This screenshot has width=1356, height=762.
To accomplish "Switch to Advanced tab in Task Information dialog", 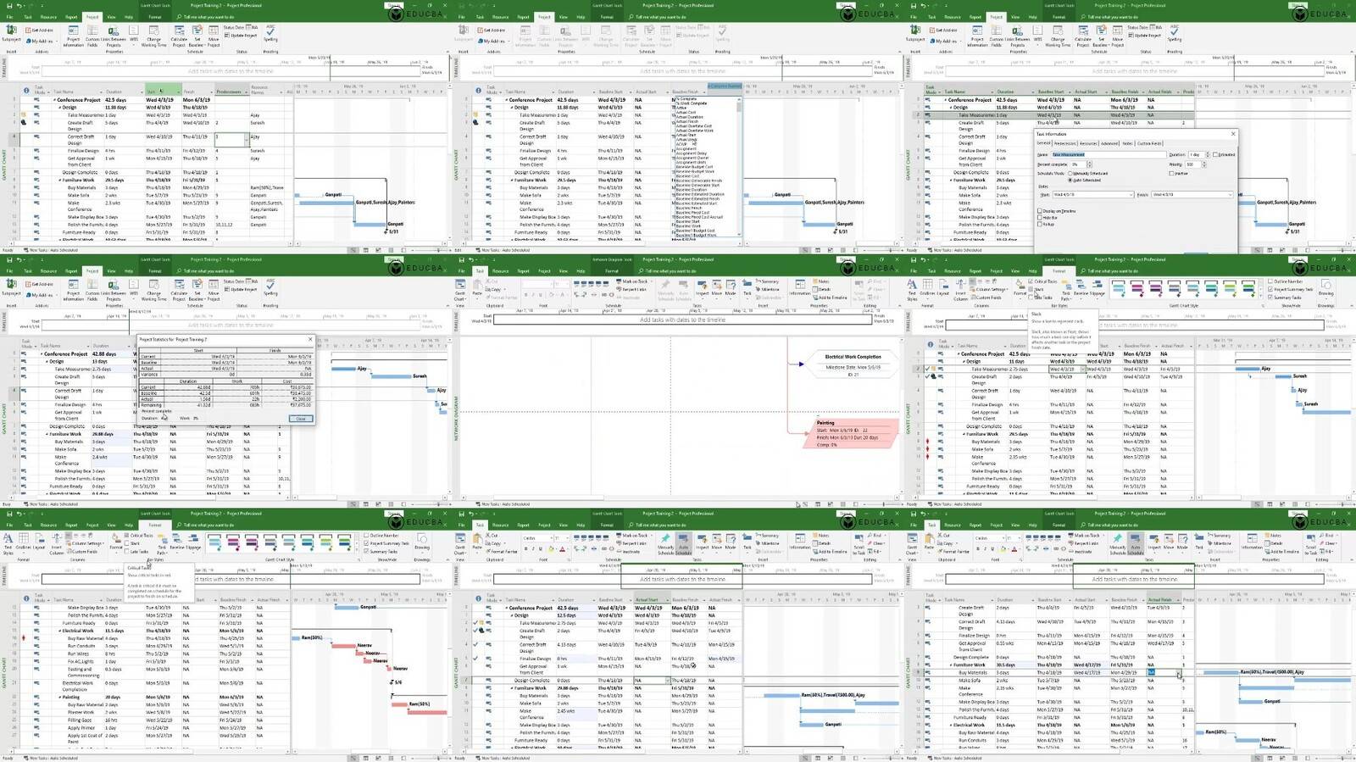I will tap(1109, 143).
